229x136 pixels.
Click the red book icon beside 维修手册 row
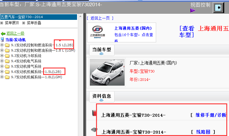[94, 113]
